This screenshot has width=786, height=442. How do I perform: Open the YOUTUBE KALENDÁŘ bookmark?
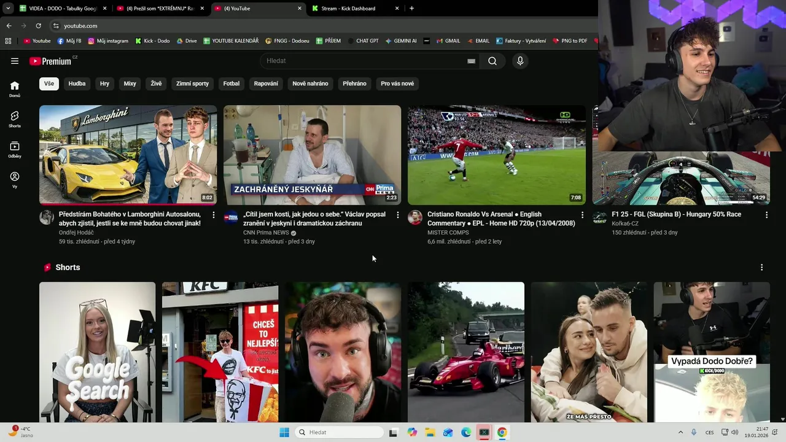pyautogui.click(x=230, y=41)
